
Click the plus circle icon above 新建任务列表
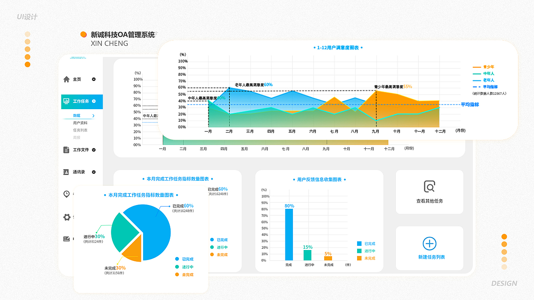point(429,243)
